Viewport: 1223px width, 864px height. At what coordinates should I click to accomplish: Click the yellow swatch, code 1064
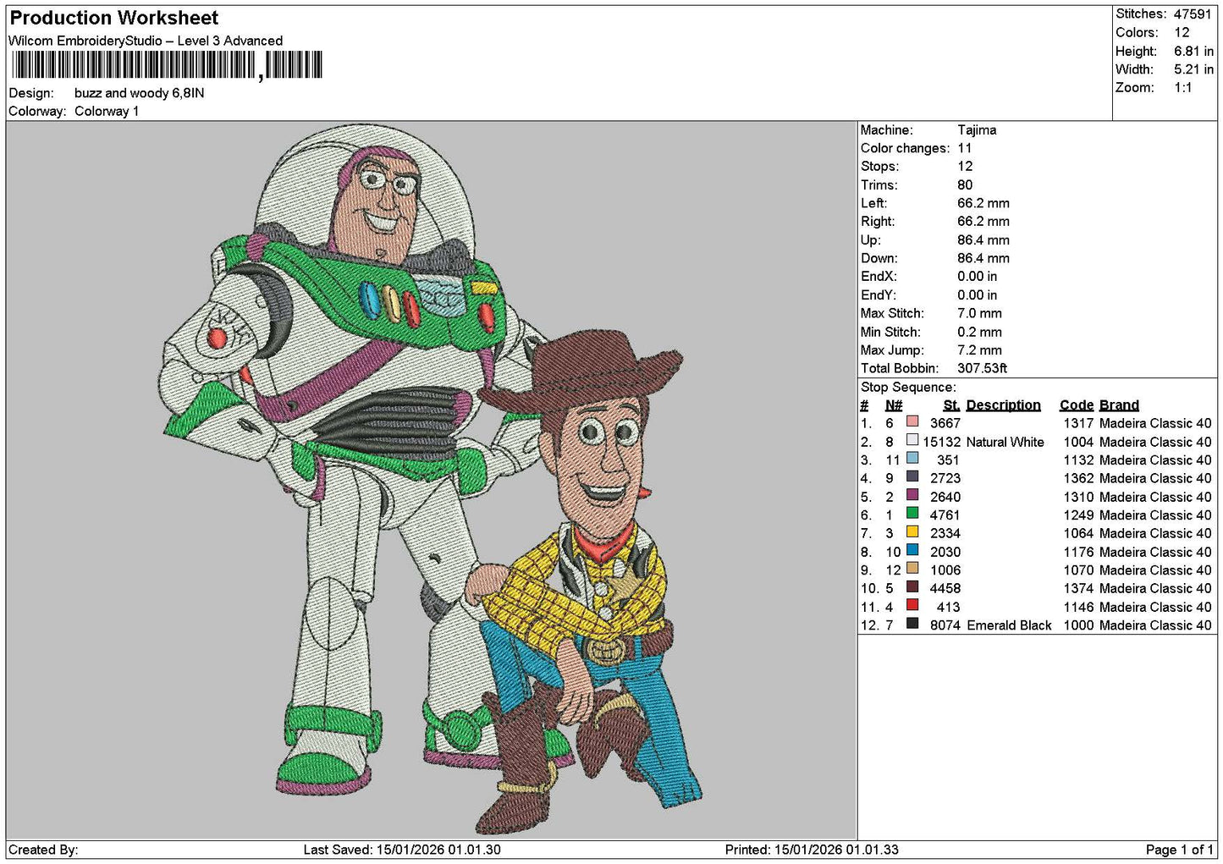[x=912, y=531]
